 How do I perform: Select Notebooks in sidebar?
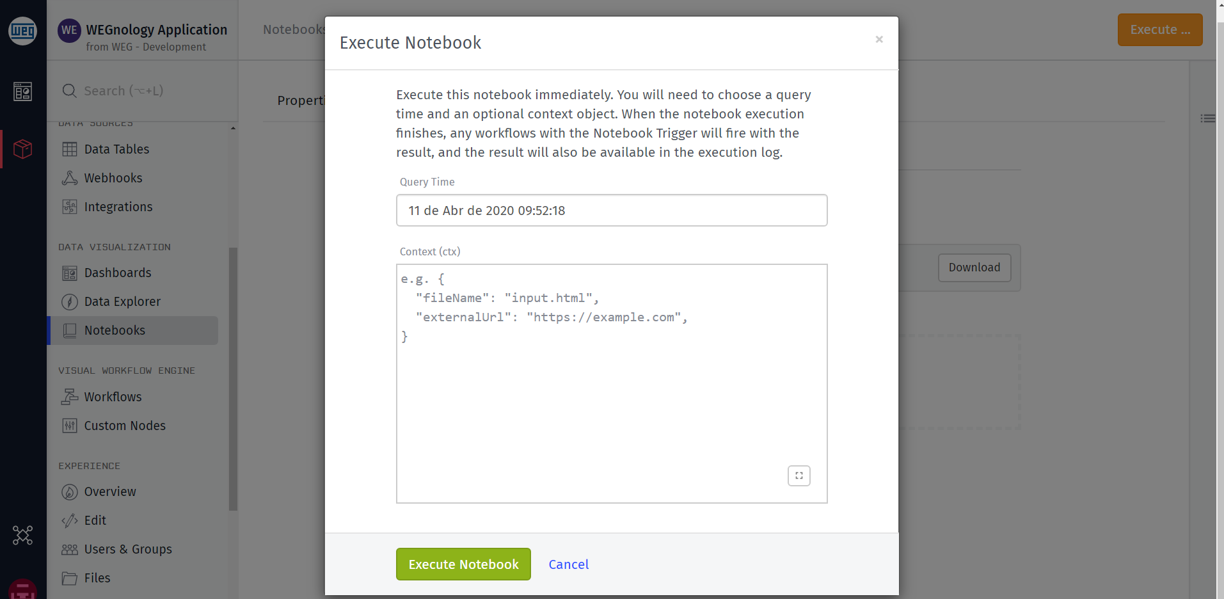pos(132,330)
